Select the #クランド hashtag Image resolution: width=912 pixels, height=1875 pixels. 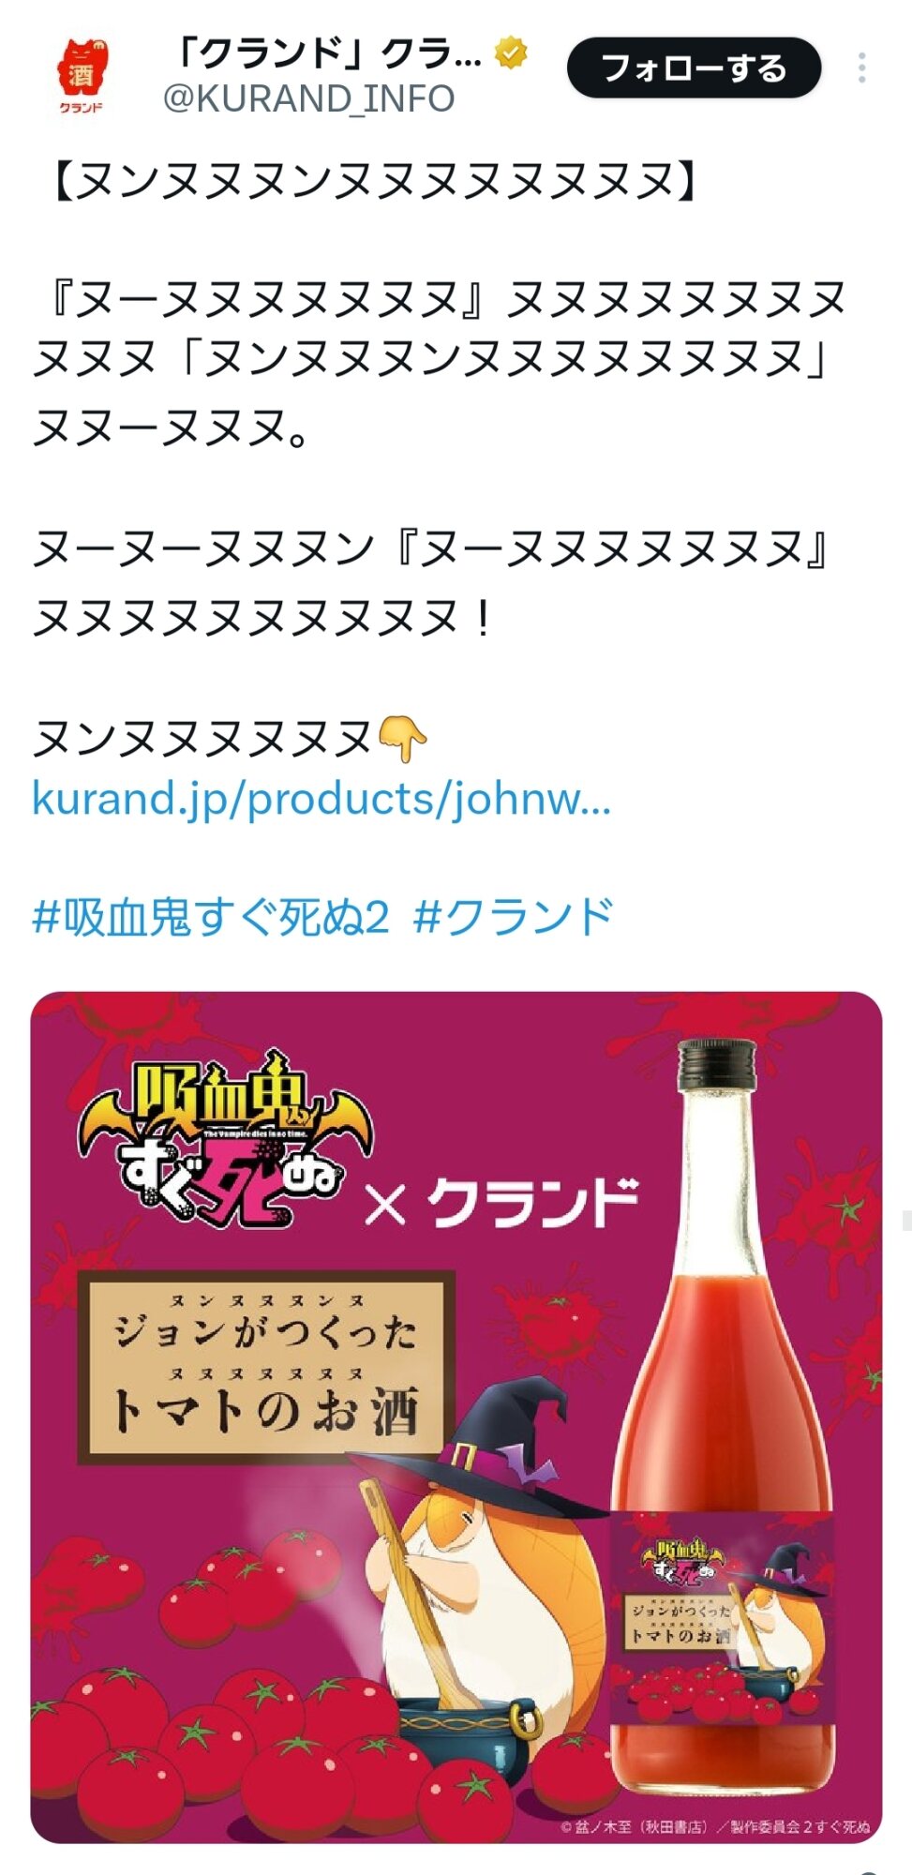tap(514, 917)
